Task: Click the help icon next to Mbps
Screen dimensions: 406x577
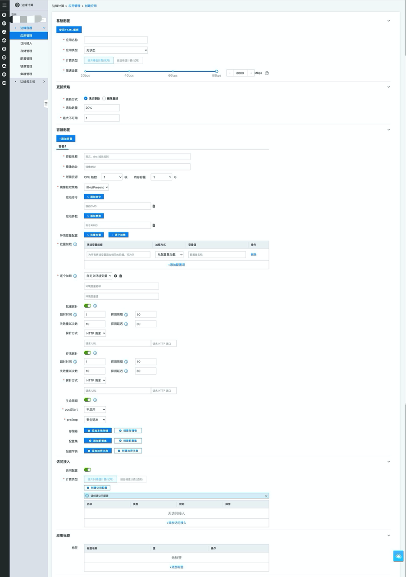Action: 267,73
